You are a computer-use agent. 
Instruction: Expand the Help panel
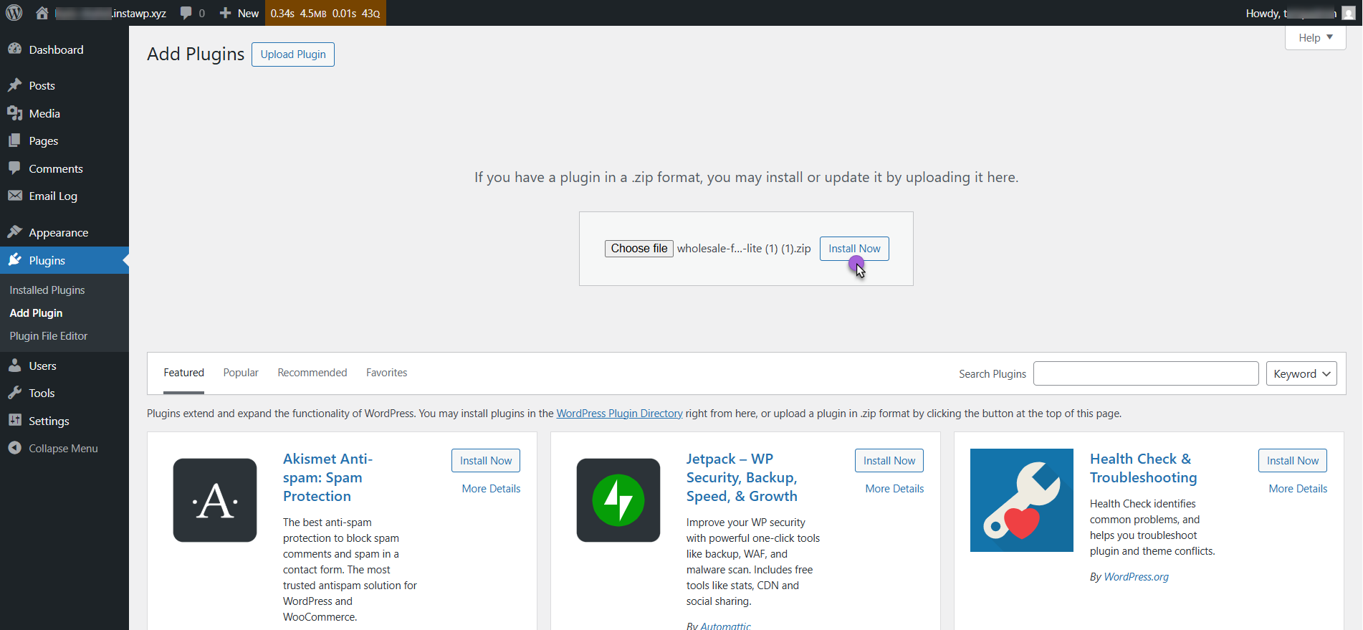coord(1316,38)
